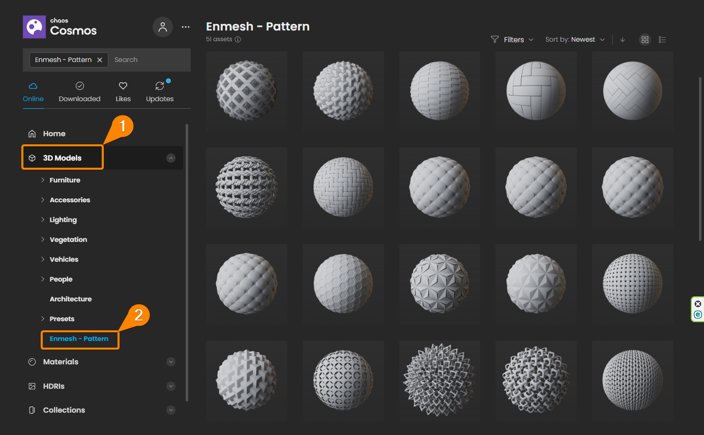Click the Home house icon in sidebar

coord(32,133)
